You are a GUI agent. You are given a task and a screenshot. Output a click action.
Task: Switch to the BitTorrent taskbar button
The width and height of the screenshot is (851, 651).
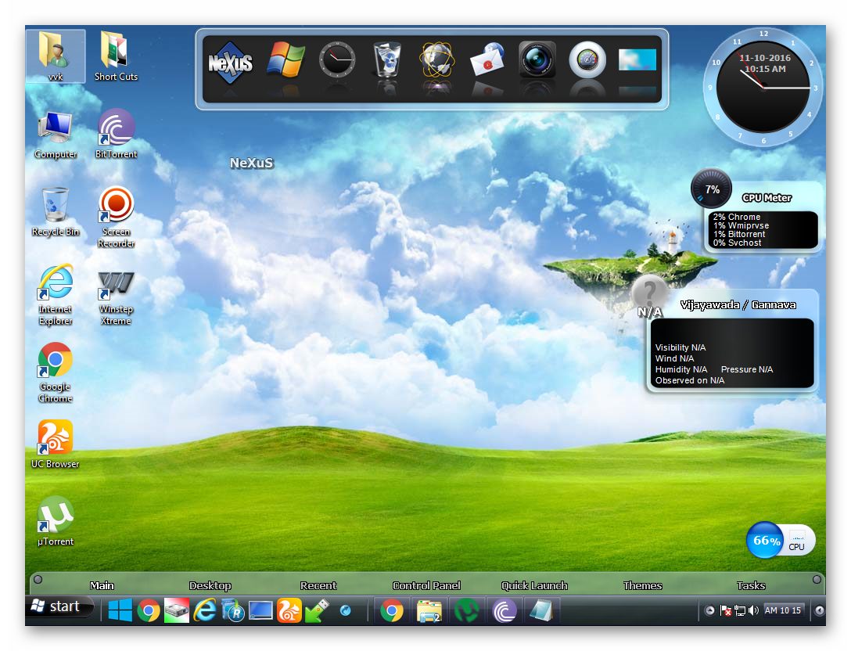[x=504, y=610]
